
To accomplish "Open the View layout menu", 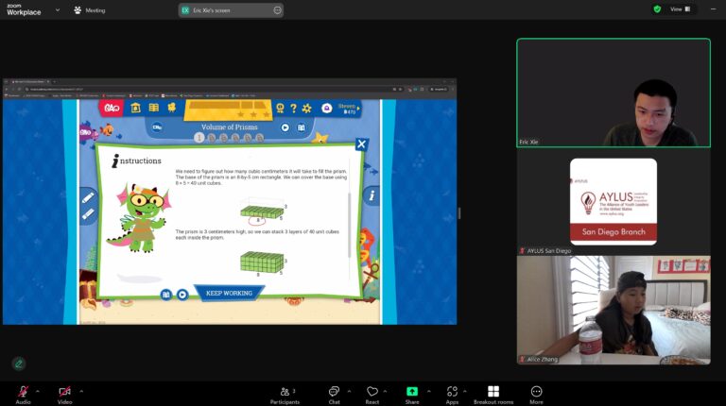I will click(681, 9).
